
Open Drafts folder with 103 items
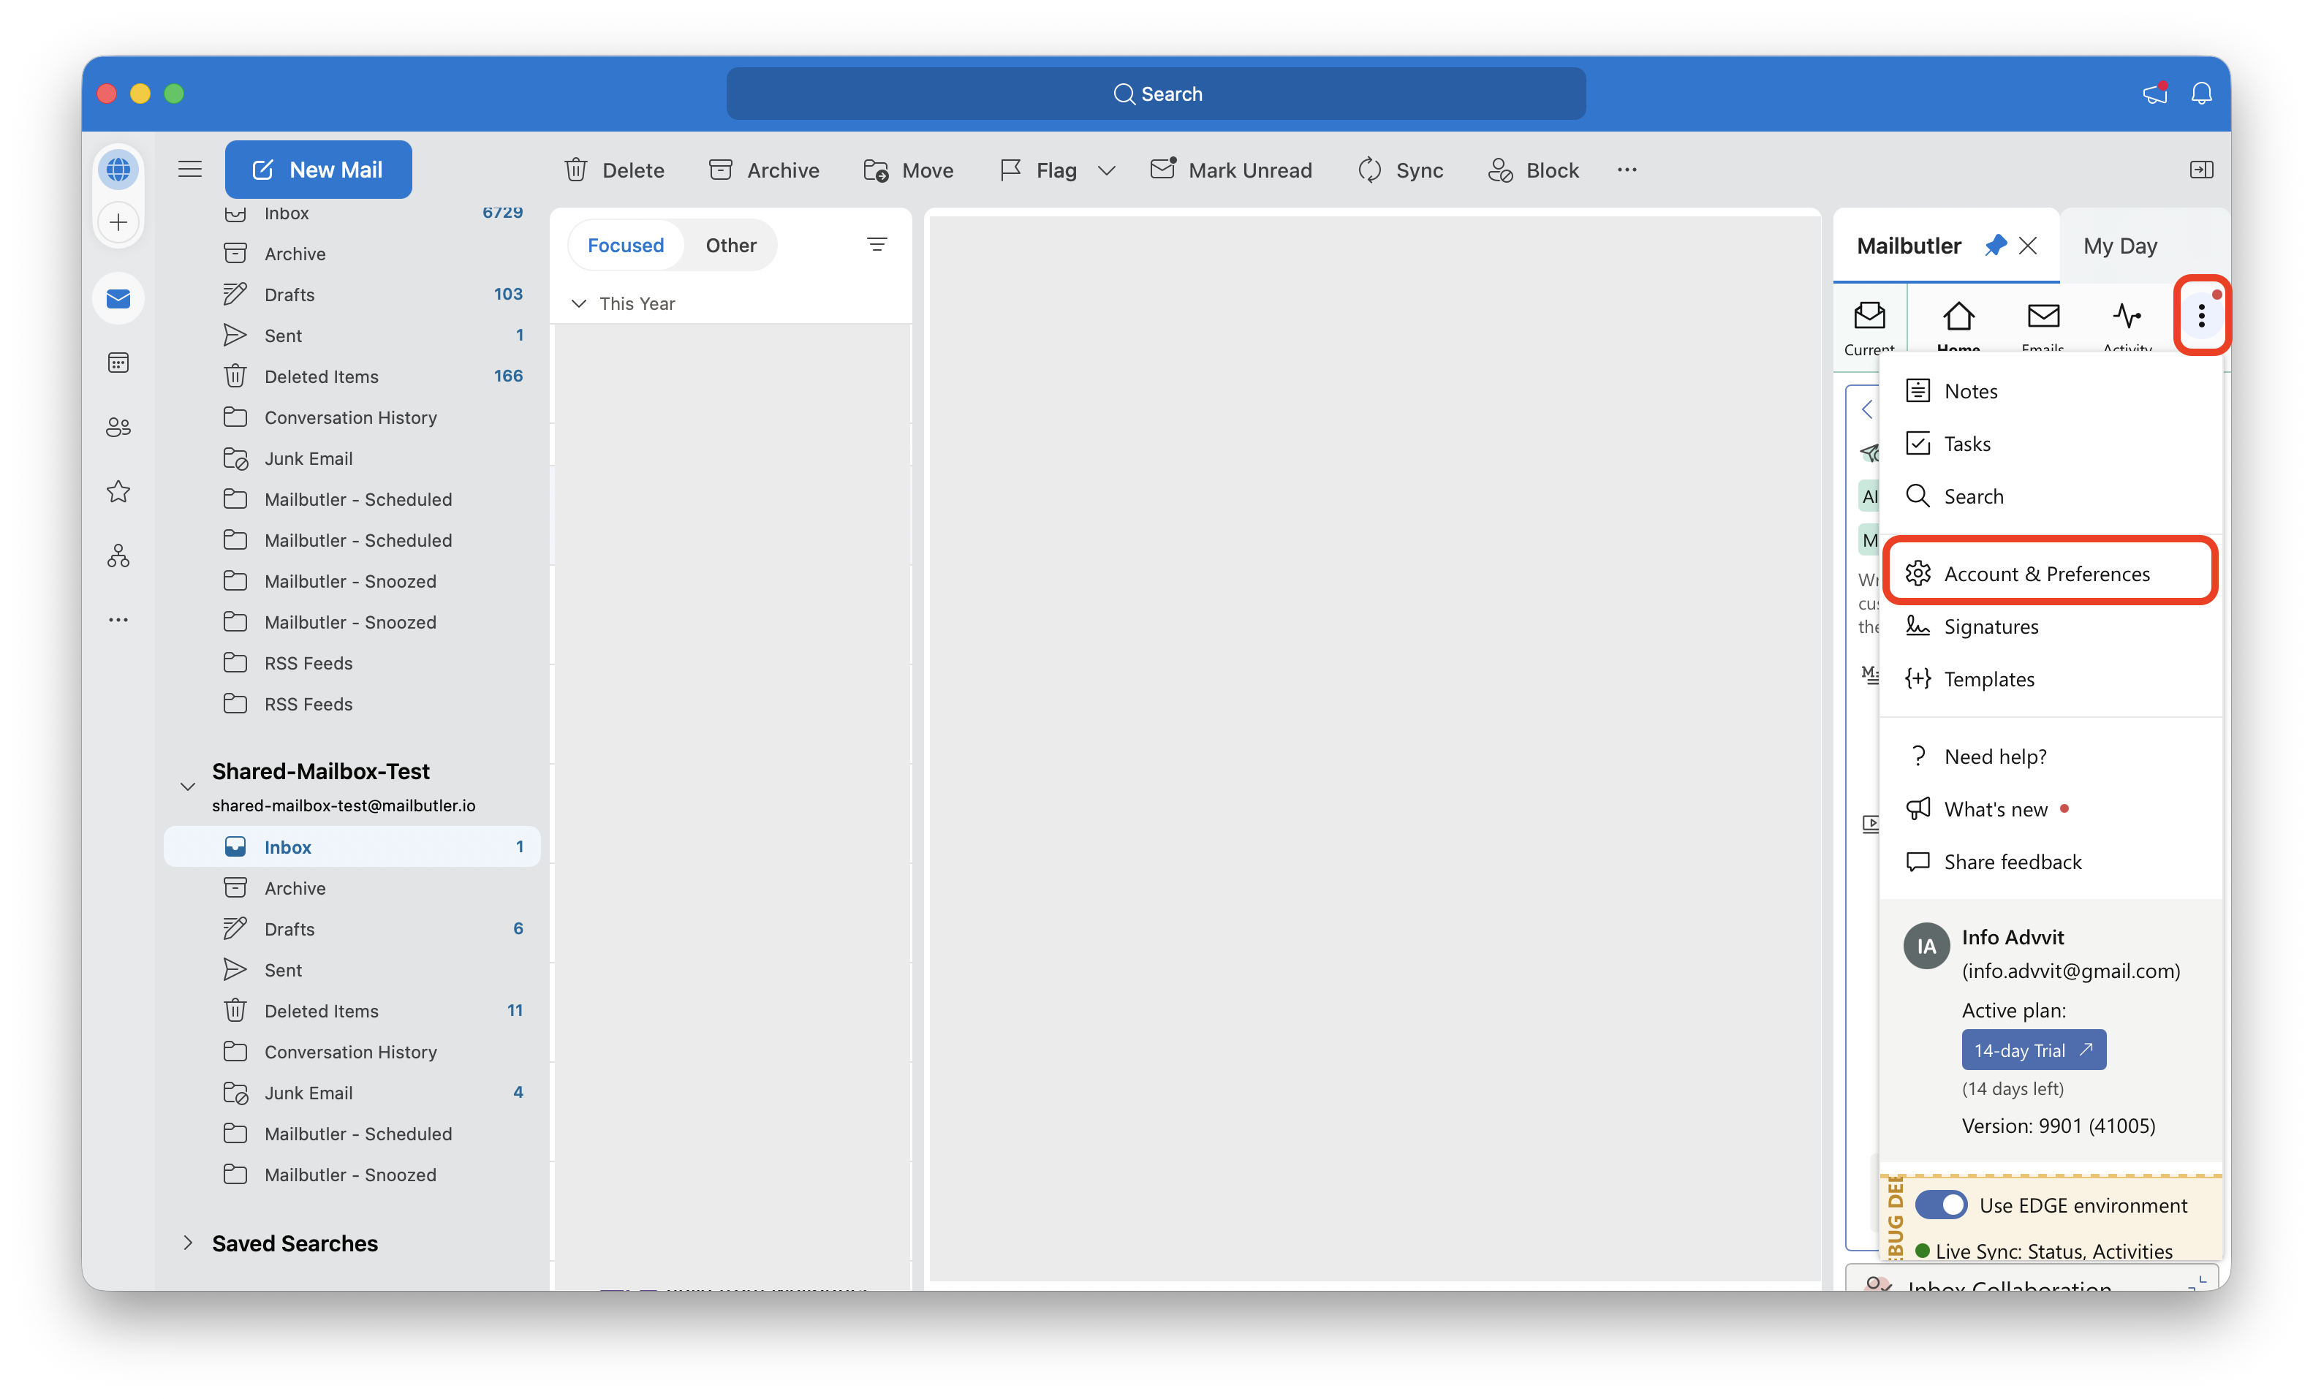352,294
